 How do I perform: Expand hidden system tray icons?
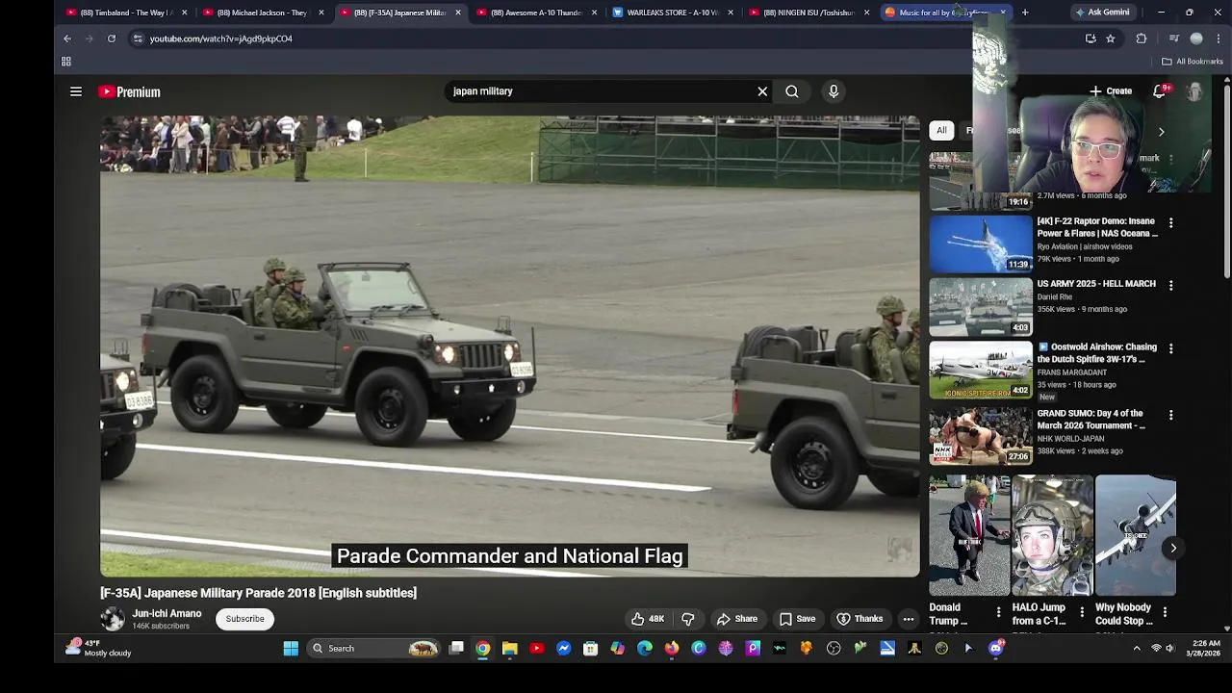1137,649
